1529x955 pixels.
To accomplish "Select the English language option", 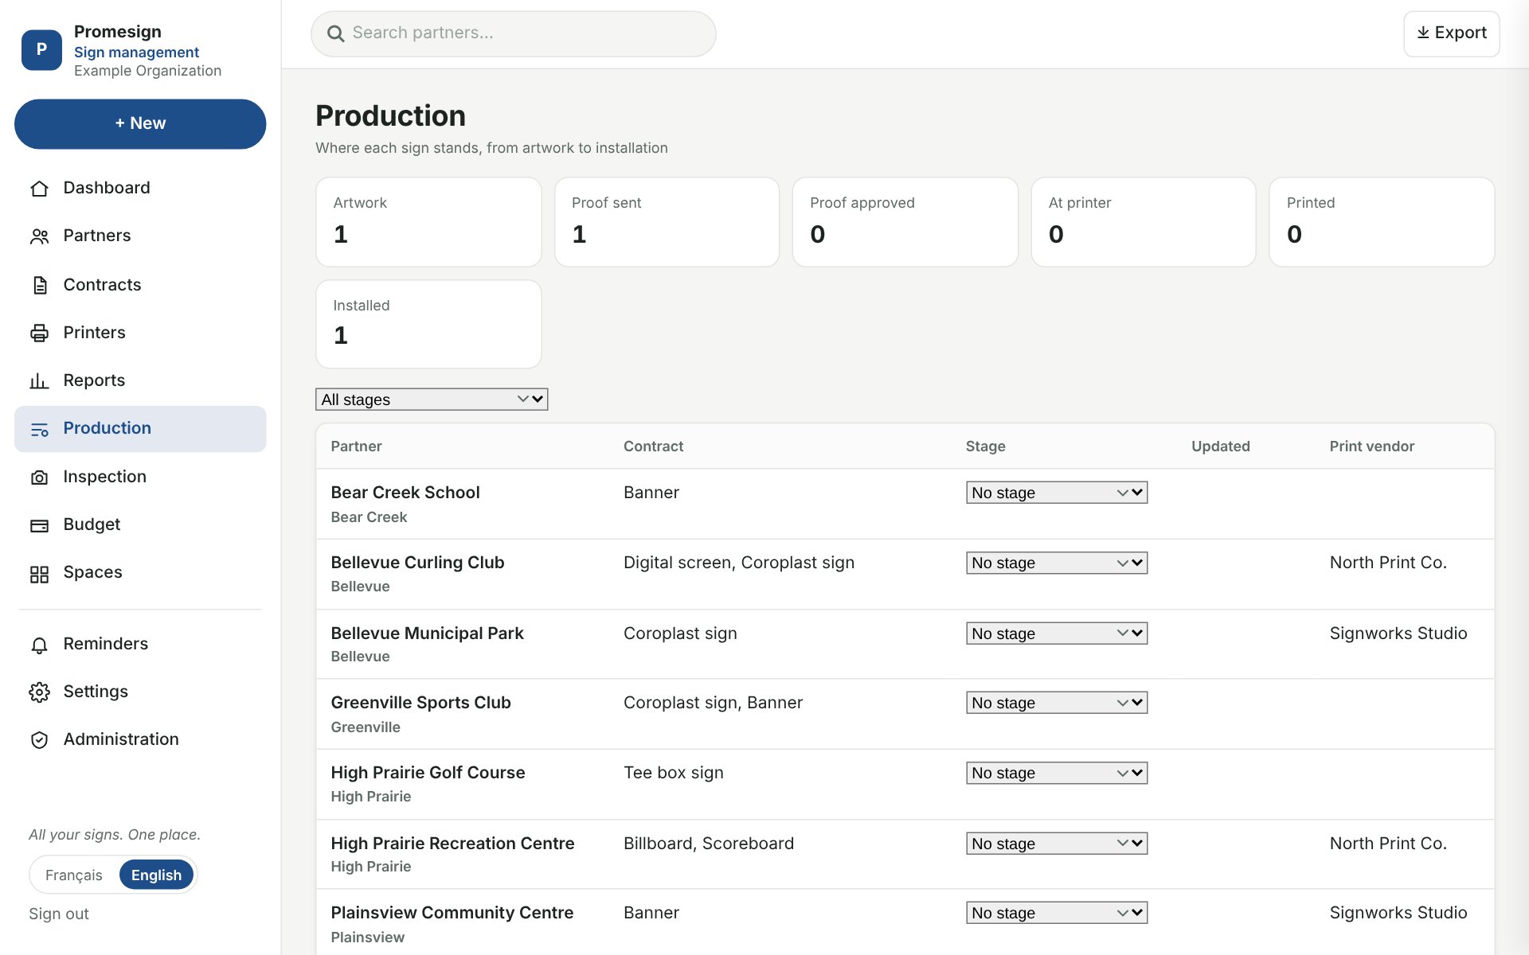I will click(156, 875).
